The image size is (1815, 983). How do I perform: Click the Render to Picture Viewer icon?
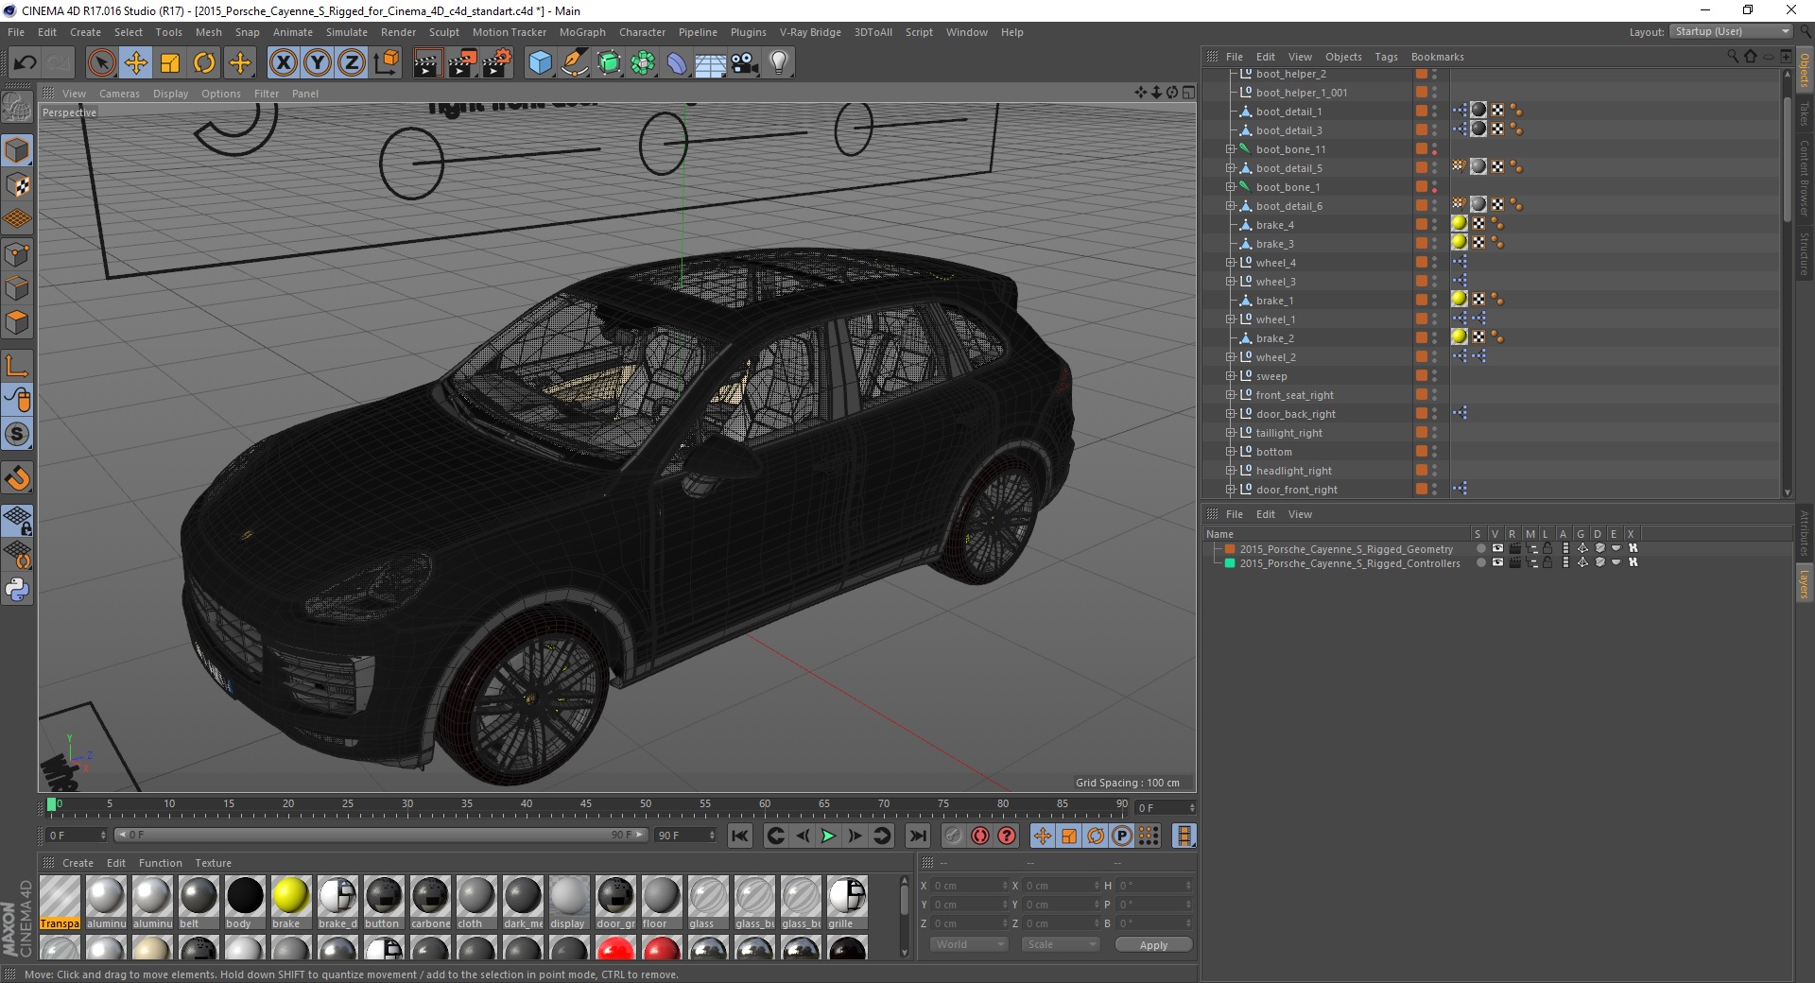pyautogui.click(x=462, y=63)
